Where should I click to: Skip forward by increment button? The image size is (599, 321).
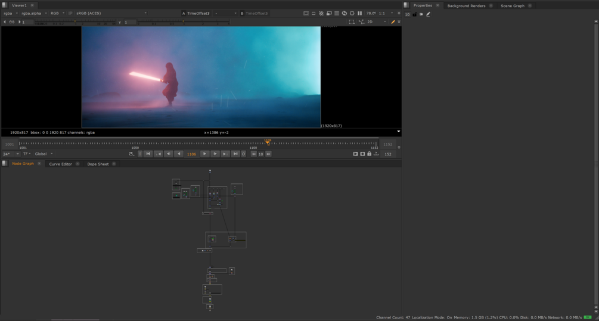click(269, 154)
